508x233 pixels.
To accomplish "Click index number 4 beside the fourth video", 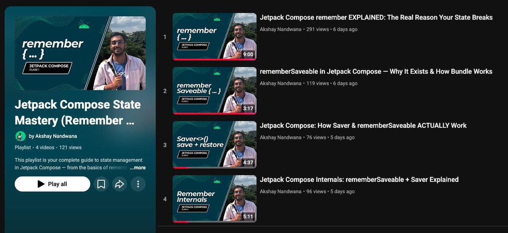I will coord(165,199).
